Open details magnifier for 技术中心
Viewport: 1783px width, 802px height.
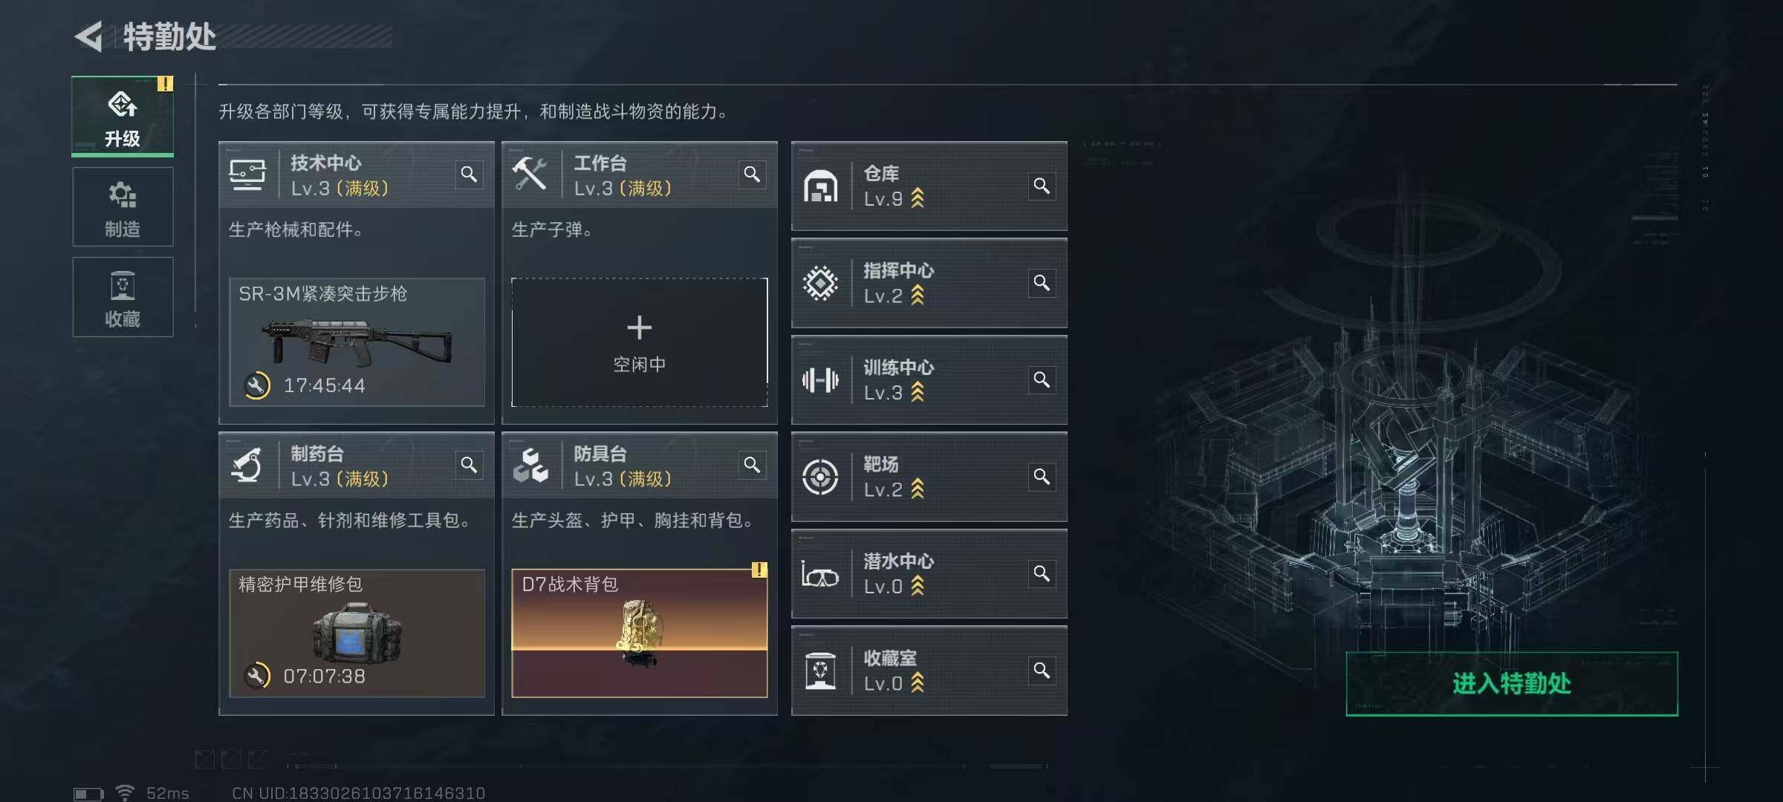[x=469, y=175]
